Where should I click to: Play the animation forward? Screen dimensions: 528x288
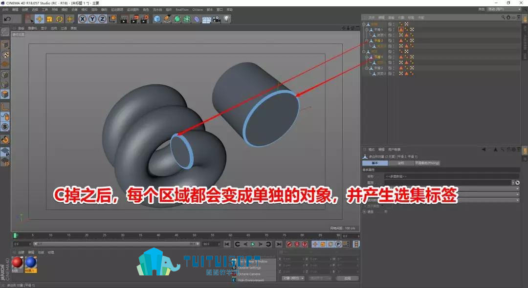click(x=253, y=244)
